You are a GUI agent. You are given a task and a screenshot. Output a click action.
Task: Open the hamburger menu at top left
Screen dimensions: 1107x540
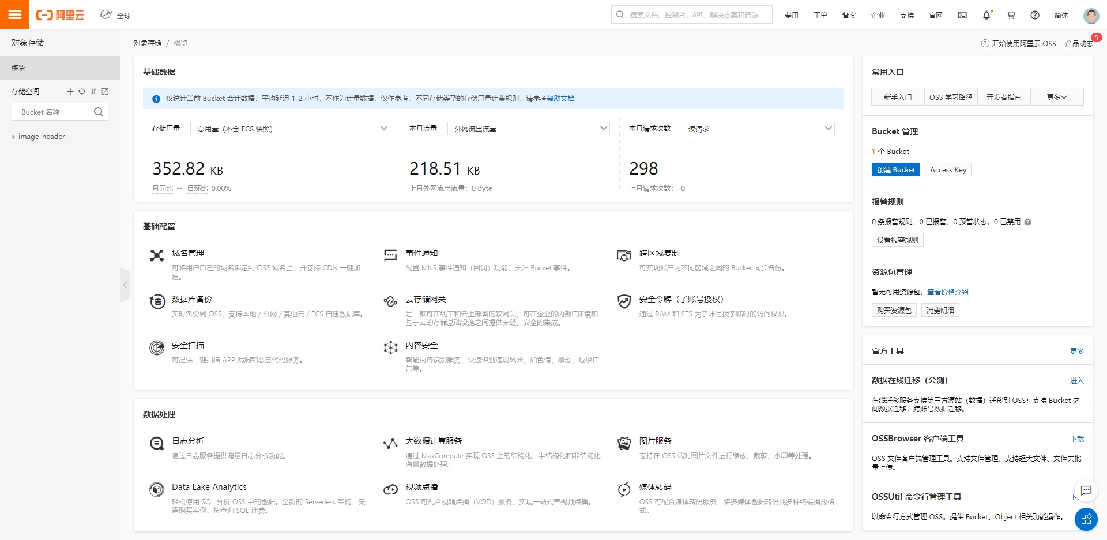[14, 14]
